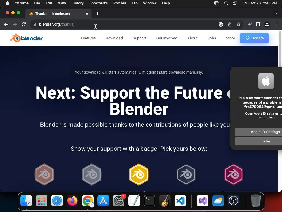Open OBS from the Dock
282x212 pixels.
[234, 201]
